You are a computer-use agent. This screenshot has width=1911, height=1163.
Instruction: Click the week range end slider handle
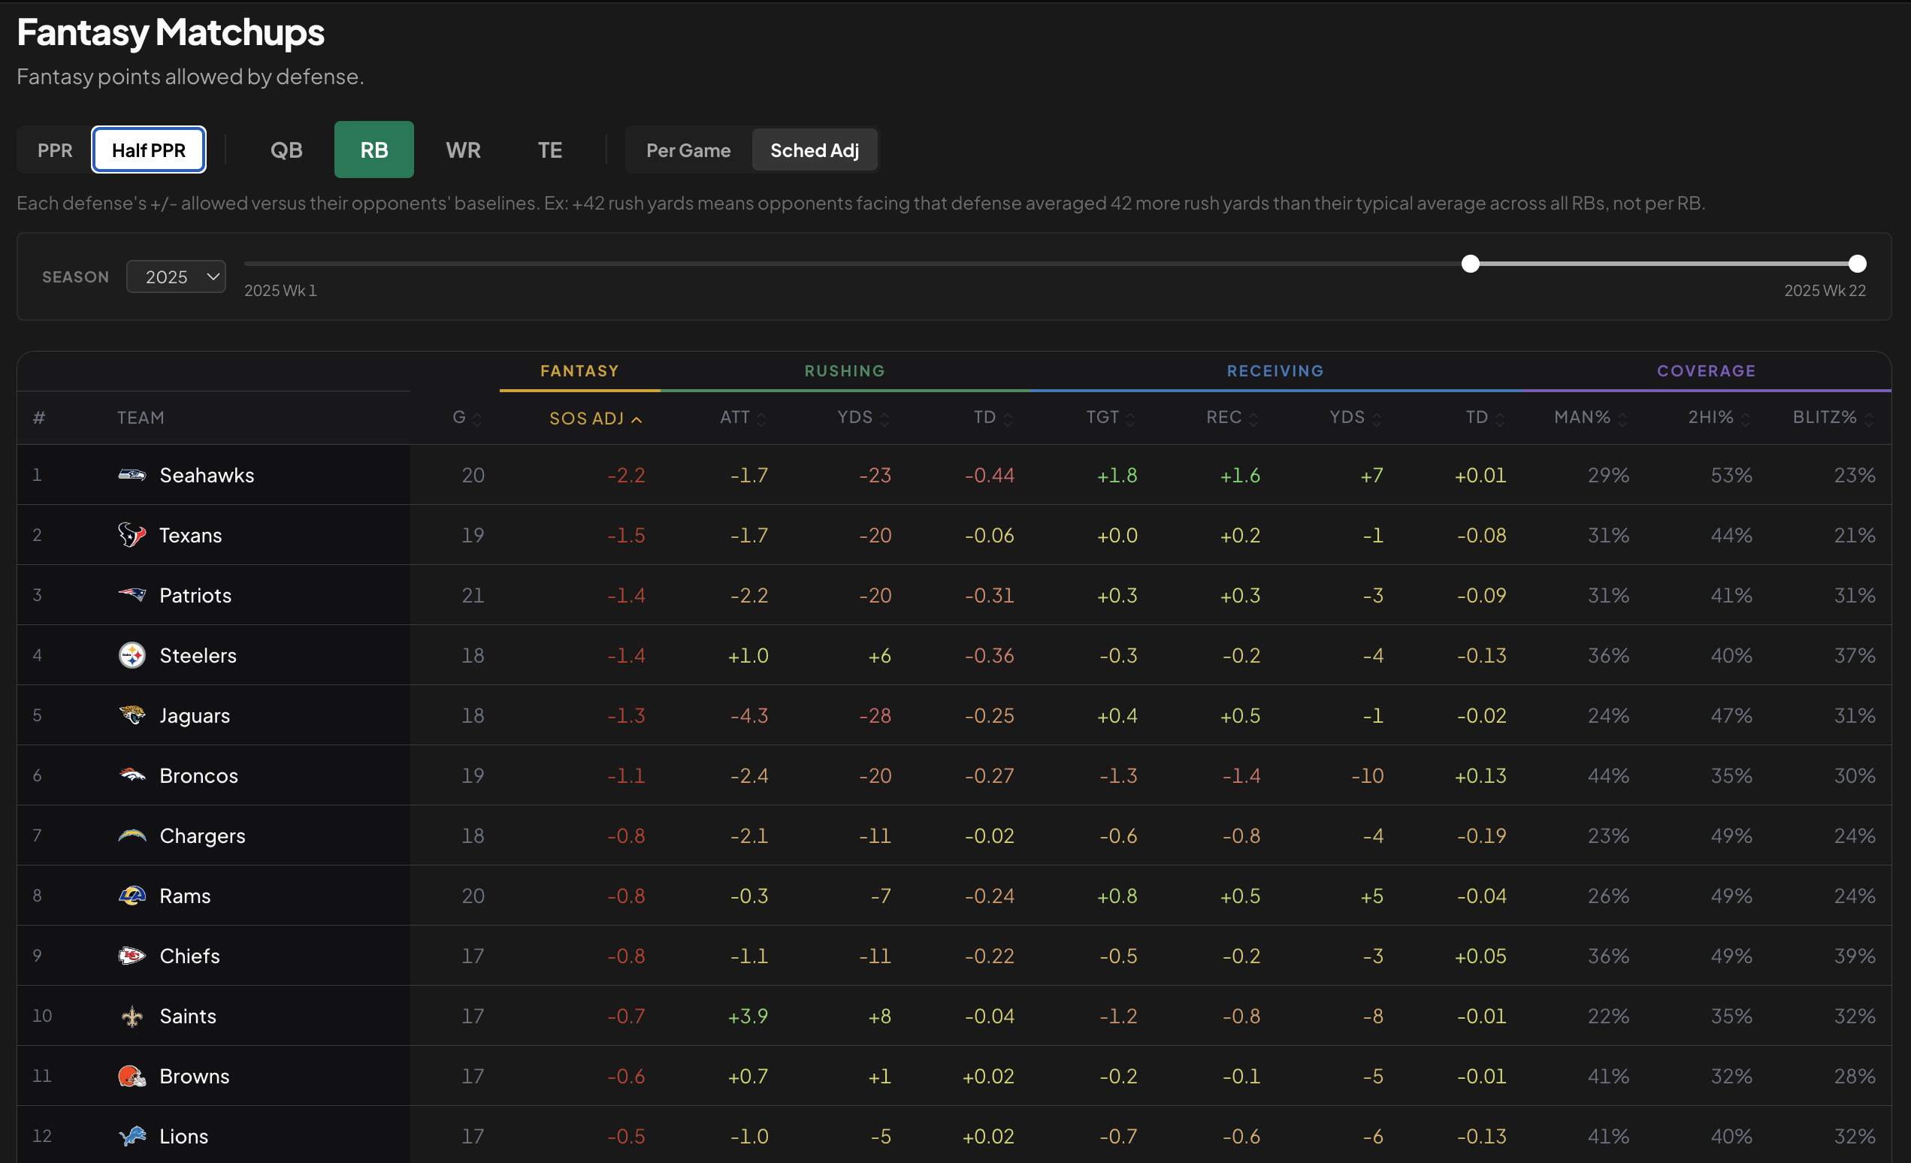pos(1857,264)
